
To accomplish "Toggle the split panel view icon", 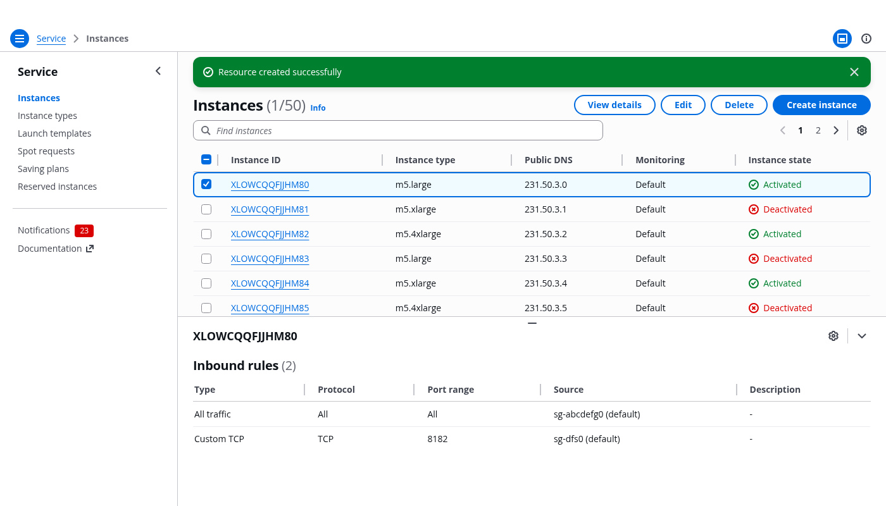I will click(842, 39).
